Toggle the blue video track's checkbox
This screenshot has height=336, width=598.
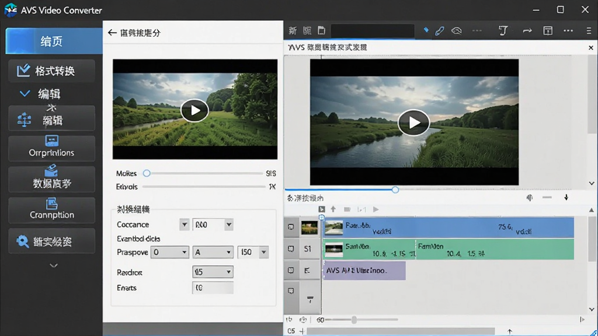(x=291, y=227)
